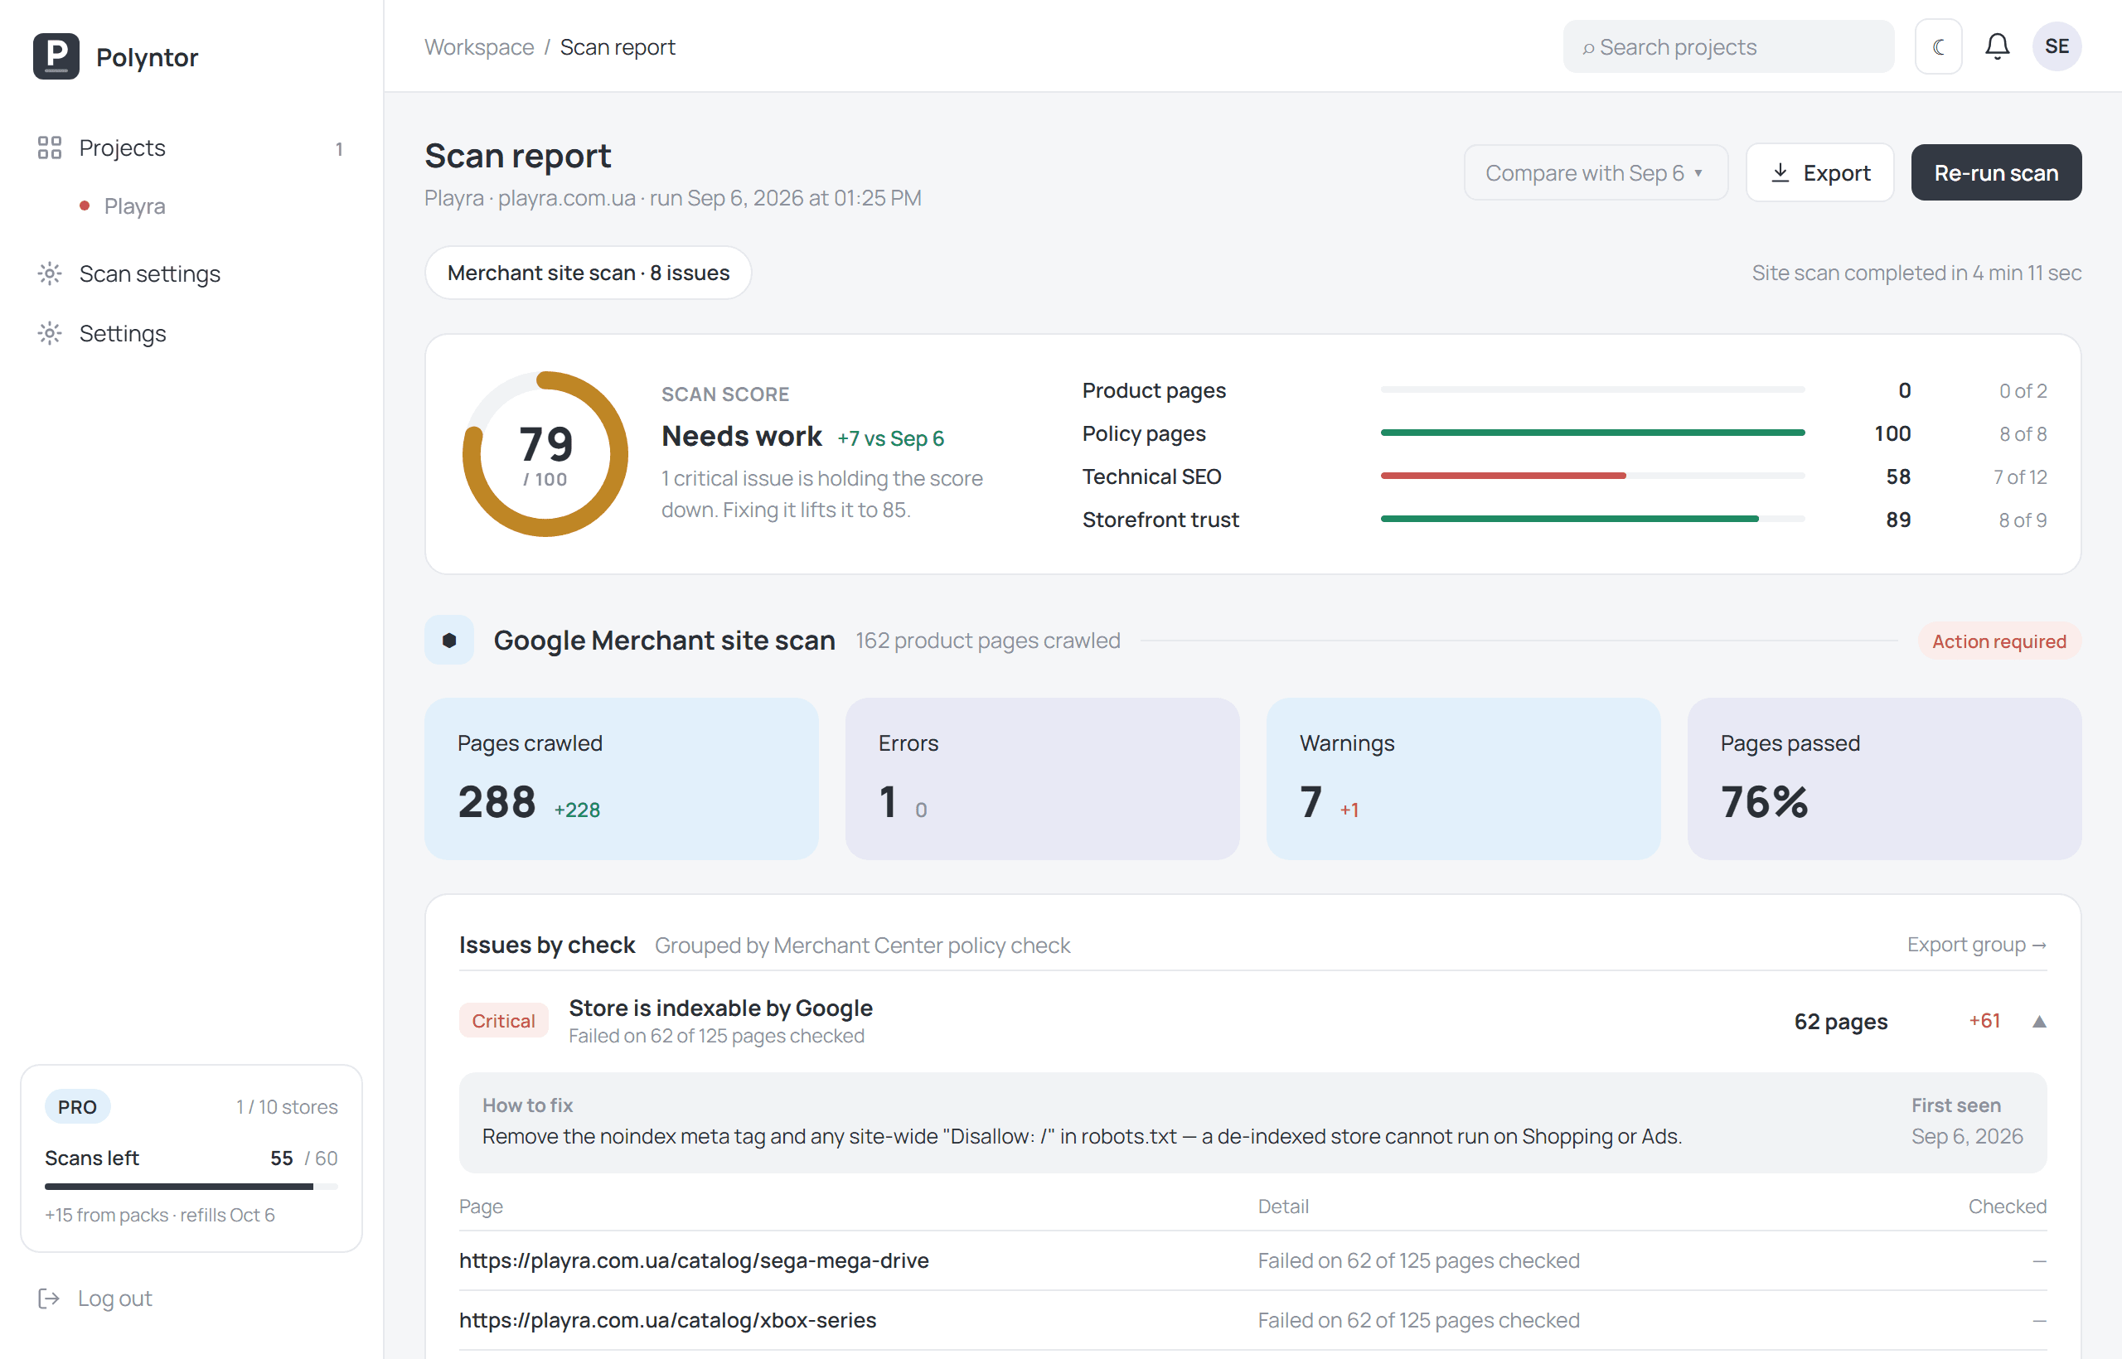Click the "8 of 9" Storefront trust count
The image size is (2122, 1359).
2023,520
